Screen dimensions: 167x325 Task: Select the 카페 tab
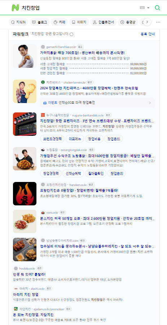[x=59, y=22]
